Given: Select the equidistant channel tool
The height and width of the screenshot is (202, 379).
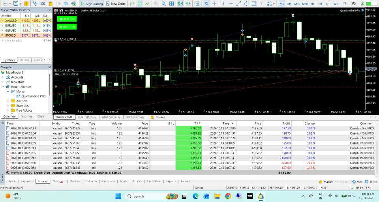Looking at the screenshot, I should click(246, 4).
